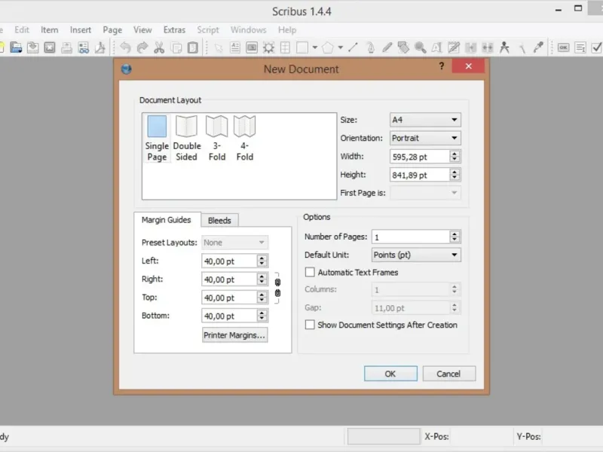603x452 pixels.
Task: Select the Eye Dropper toolbar icon
Action: (538, 47)
